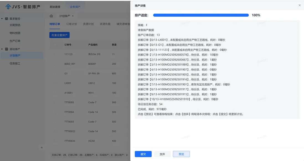This screenshot has height=161, width=304.
Task: Click order number TTT0003
Action: (69, 122)
